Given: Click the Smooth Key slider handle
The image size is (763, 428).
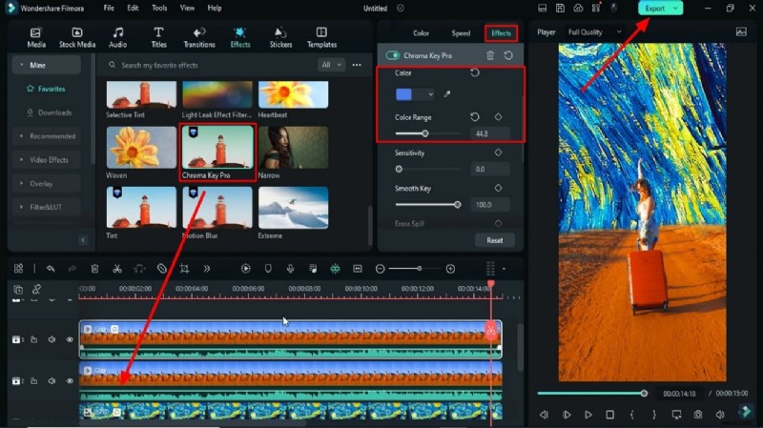Looking at the screenshot, I should tap(458, 204).
